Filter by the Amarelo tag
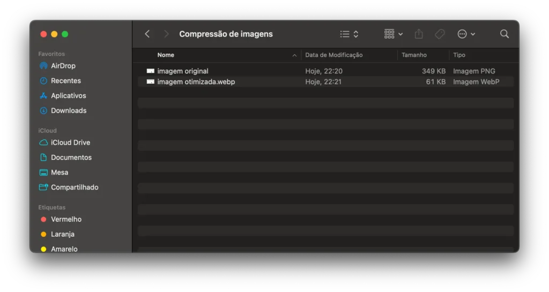 64,249
